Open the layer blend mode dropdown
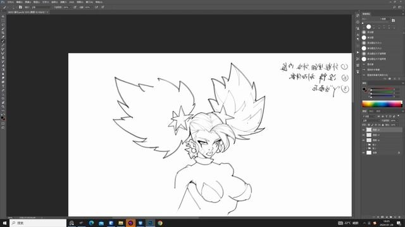The image size is (405, 227). pyautogui.click(x=371, y=120)
